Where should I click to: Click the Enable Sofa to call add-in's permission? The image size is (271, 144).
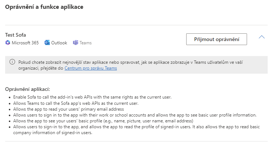(92, 97)
